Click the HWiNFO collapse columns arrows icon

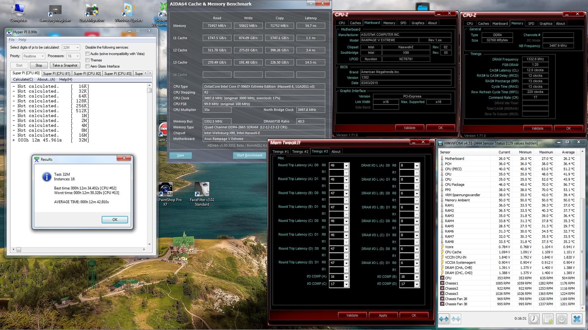456,319
